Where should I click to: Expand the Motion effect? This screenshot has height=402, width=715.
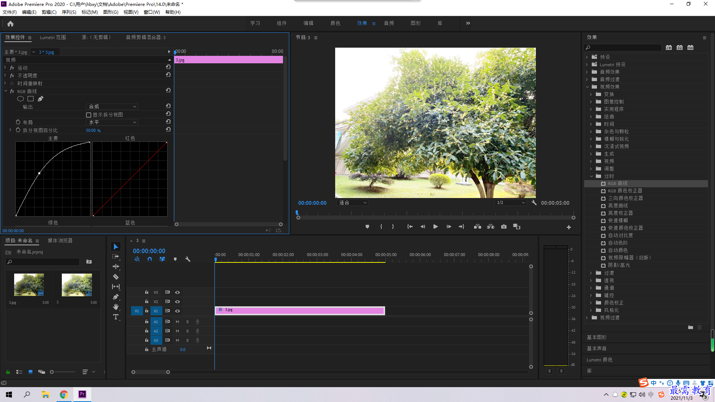coord(5,68)
